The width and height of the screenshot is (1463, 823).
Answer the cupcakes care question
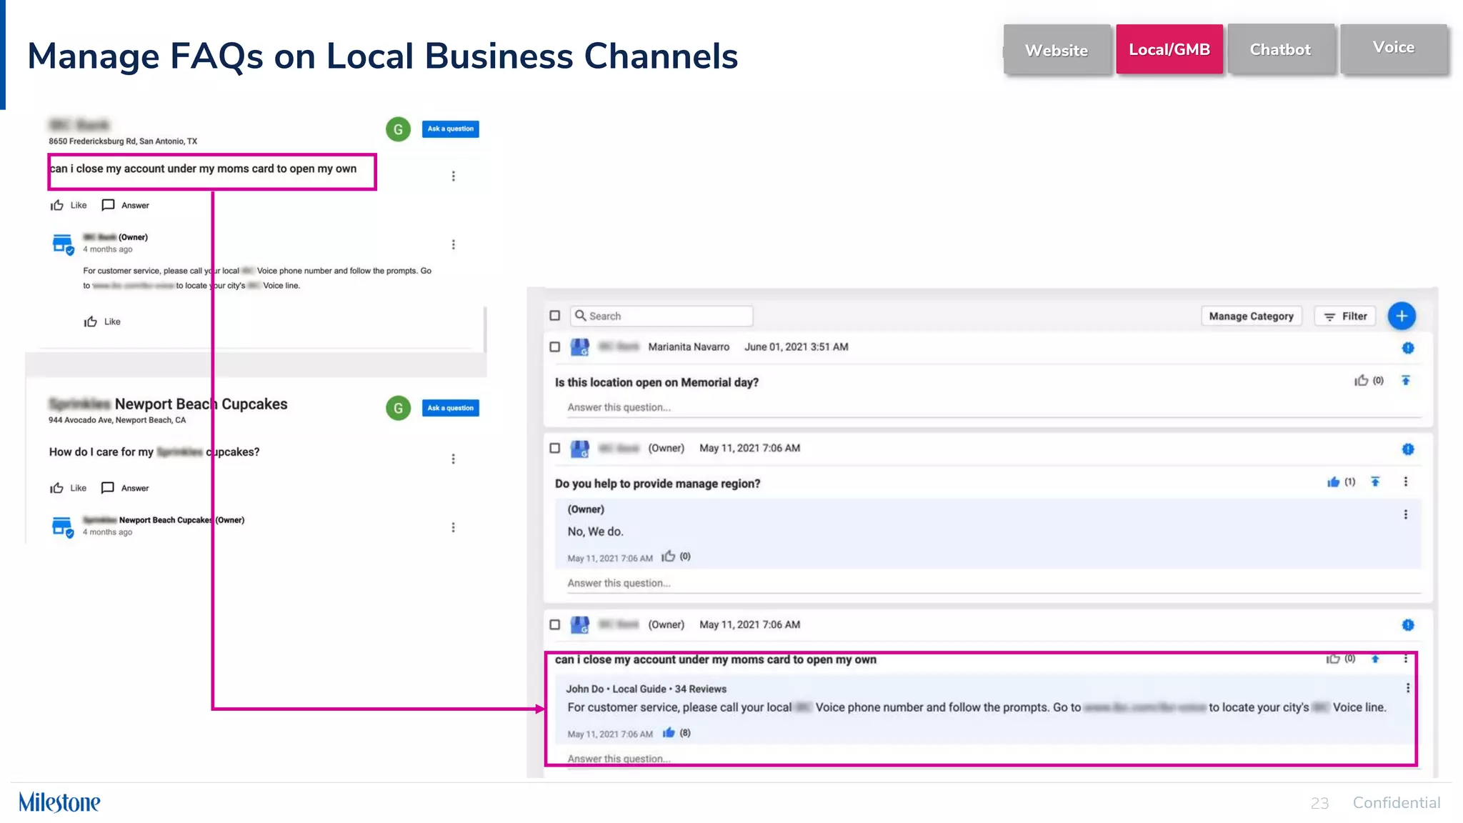click(126, 488)
